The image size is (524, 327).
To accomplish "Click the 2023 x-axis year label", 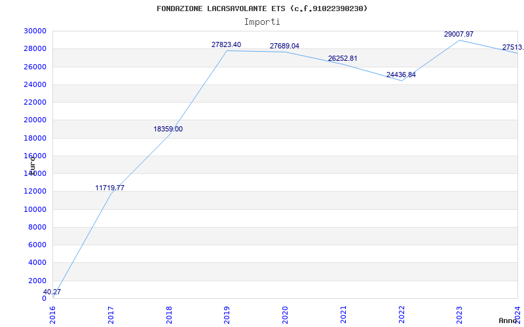I will [x=460, y=315].
